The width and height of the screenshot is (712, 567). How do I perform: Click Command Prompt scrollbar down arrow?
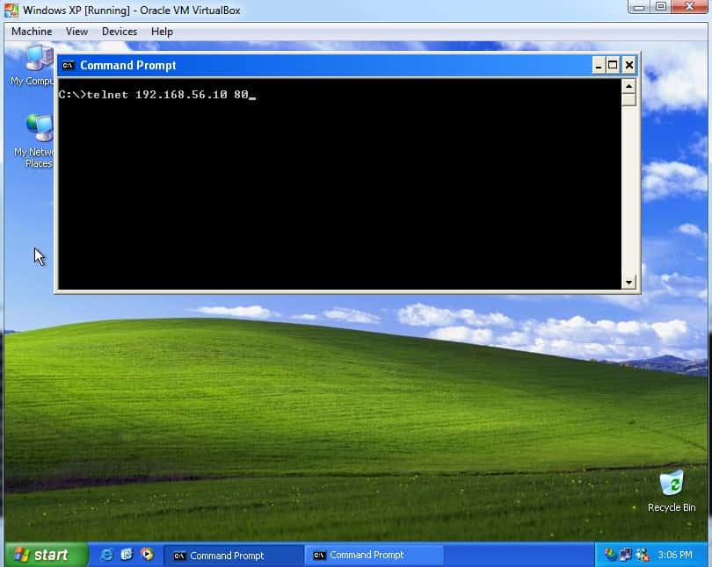click(628, 282)
